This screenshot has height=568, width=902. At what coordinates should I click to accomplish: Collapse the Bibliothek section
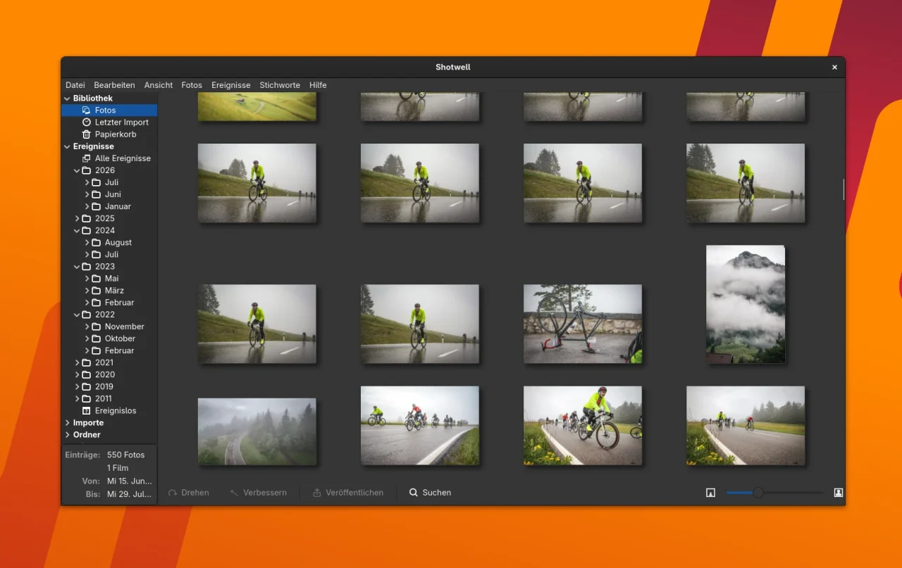point(67,99)
